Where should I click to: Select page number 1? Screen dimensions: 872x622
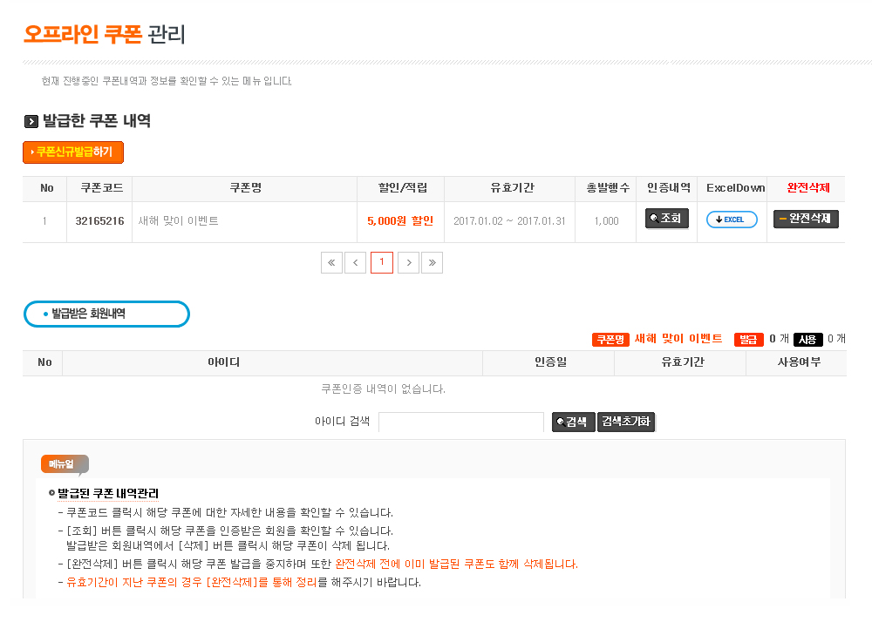[x=381, y=262]
